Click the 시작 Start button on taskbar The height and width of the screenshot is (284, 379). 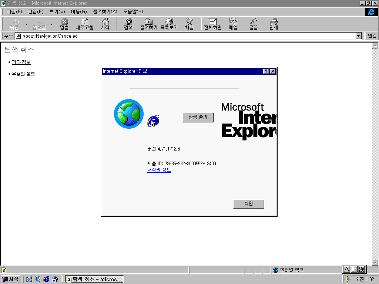(11, 279)
